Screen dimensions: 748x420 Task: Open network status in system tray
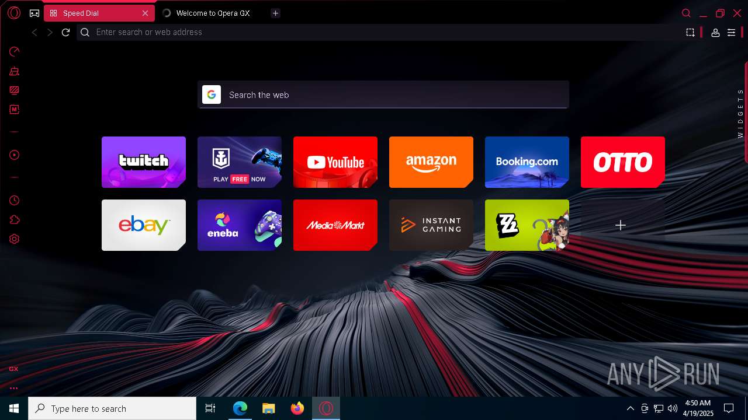(x=659, y=408)
